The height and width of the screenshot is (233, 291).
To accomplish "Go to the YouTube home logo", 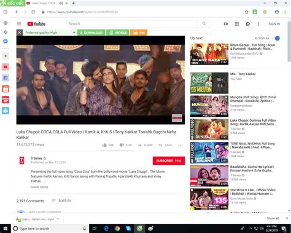I will (x=36, y=24).
